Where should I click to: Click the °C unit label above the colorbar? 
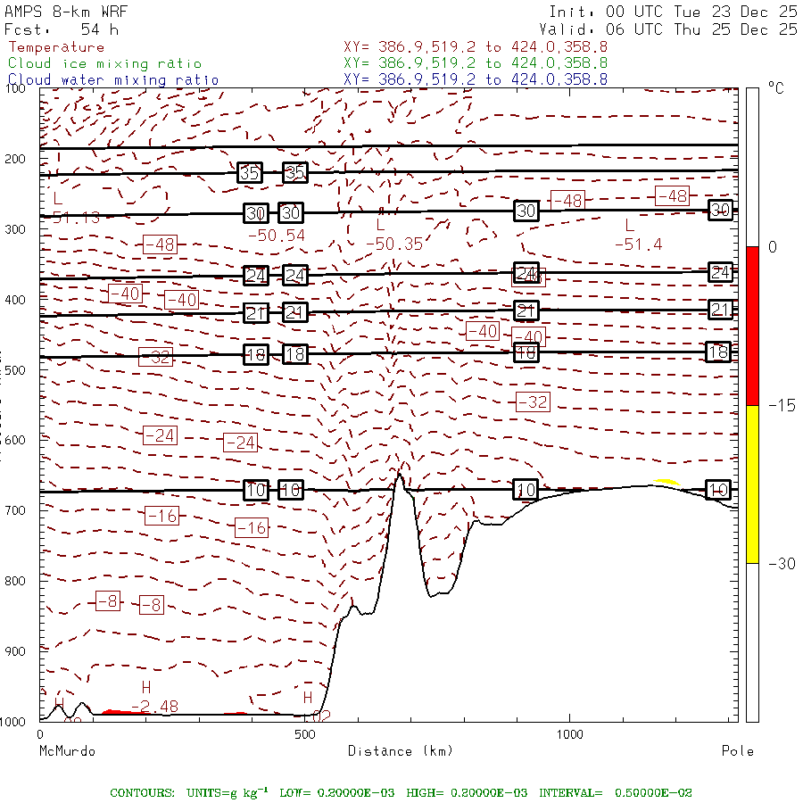(x=776, y=88)
